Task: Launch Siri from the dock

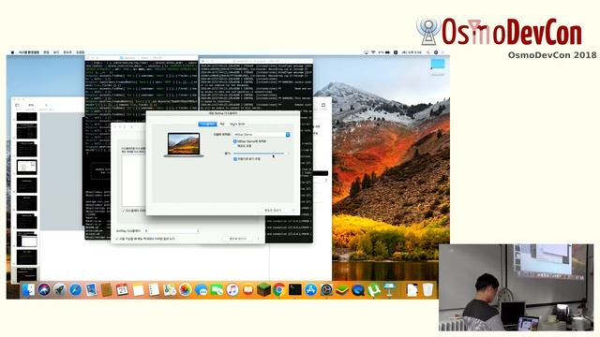Action: [44, 290]
